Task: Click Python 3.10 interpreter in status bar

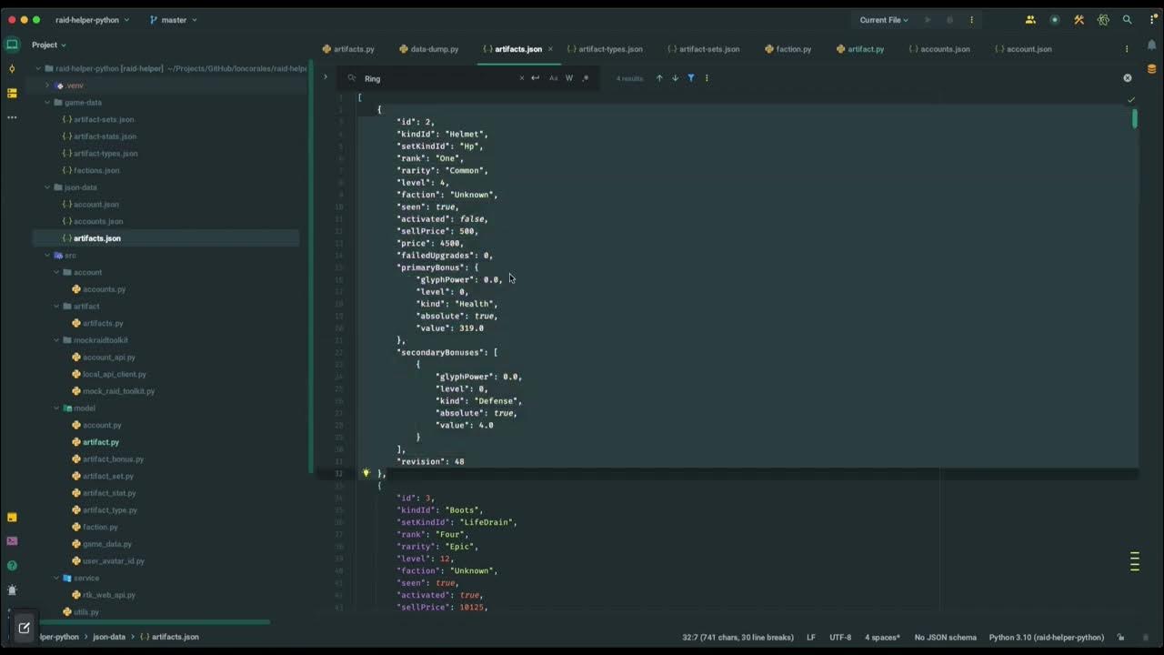Action: point(1047,638)
